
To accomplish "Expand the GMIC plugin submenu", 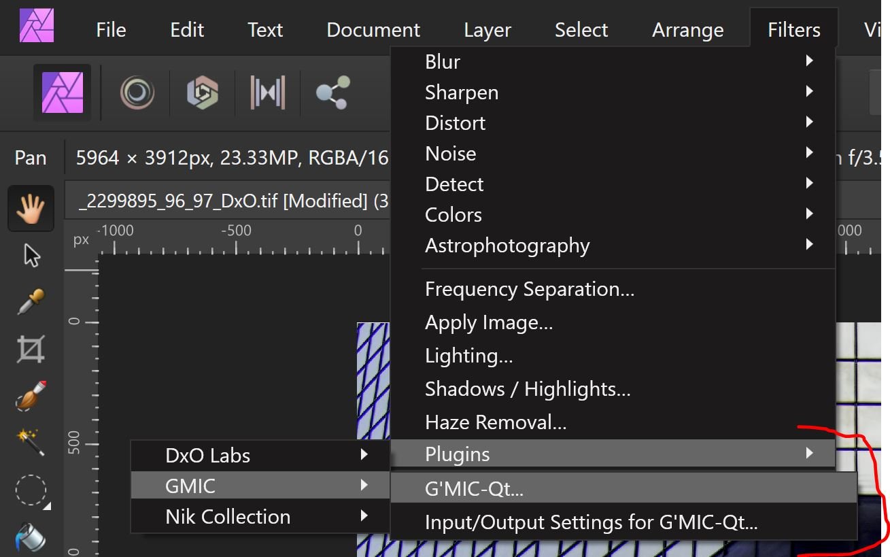I will pos(260,486).
